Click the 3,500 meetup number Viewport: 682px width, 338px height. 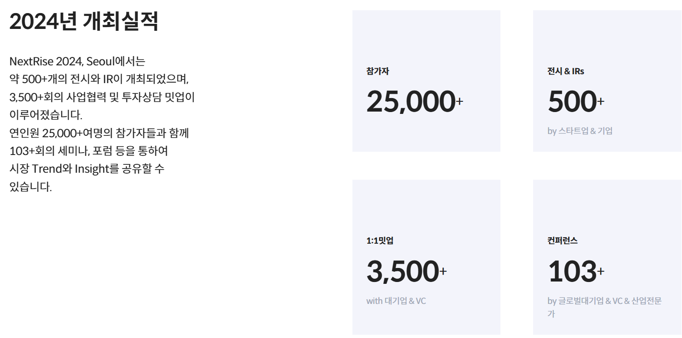click(403, 271)
